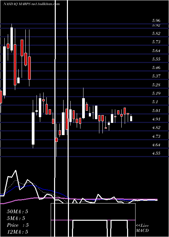Click the Price : 5 legend text
Image resolution: width=169 pixels, height=237 pixels.
point(18,225)
